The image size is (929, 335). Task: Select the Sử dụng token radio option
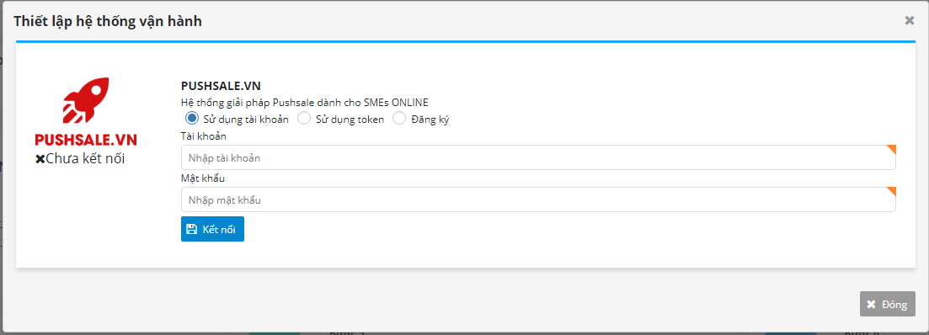(x=304, y=119)
